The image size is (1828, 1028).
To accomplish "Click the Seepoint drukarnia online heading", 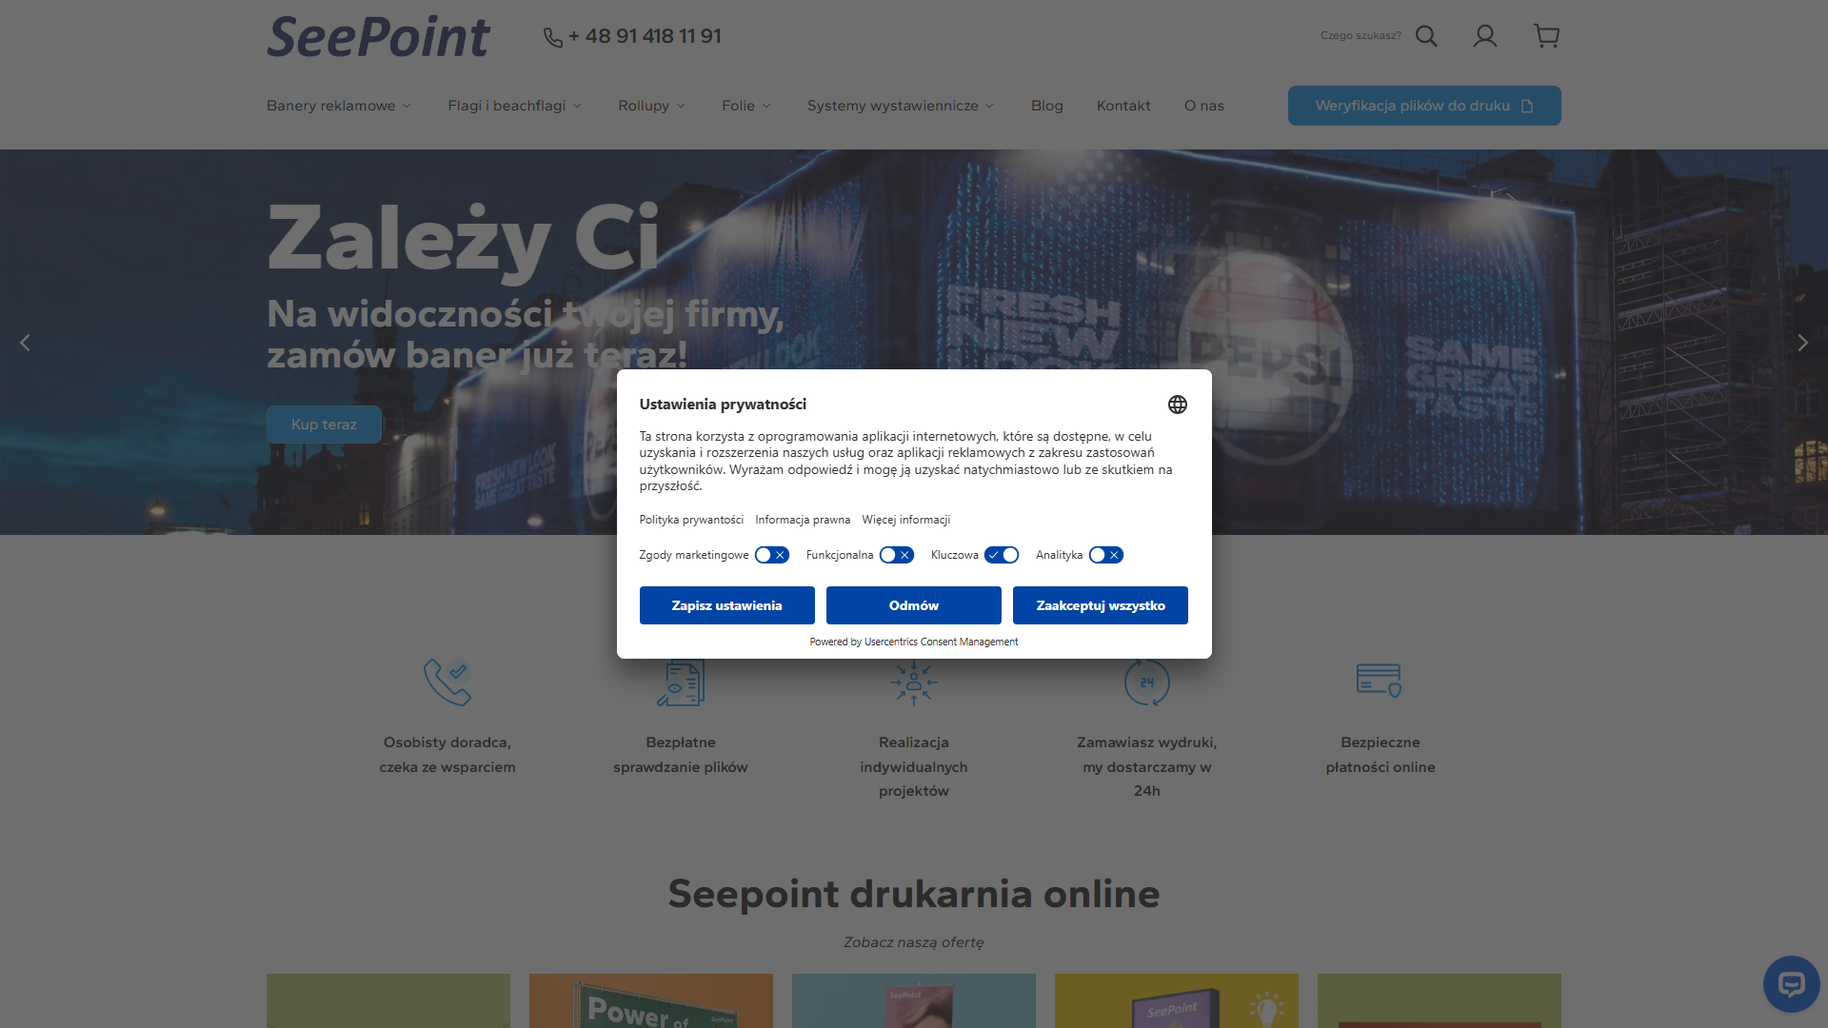I will point(914,894).
